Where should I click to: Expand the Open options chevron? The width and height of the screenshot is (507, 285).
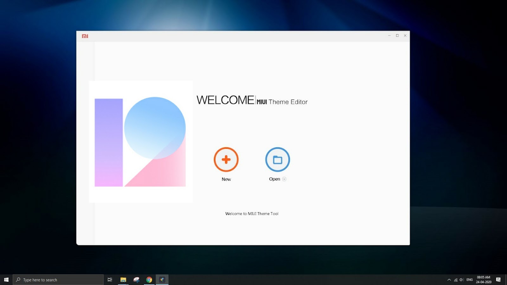pyautogui.click(x=284, y=179)
